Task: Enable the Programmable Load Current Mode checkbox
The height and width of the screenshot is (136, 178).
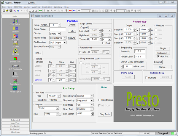Action: (x=81, y=63)
